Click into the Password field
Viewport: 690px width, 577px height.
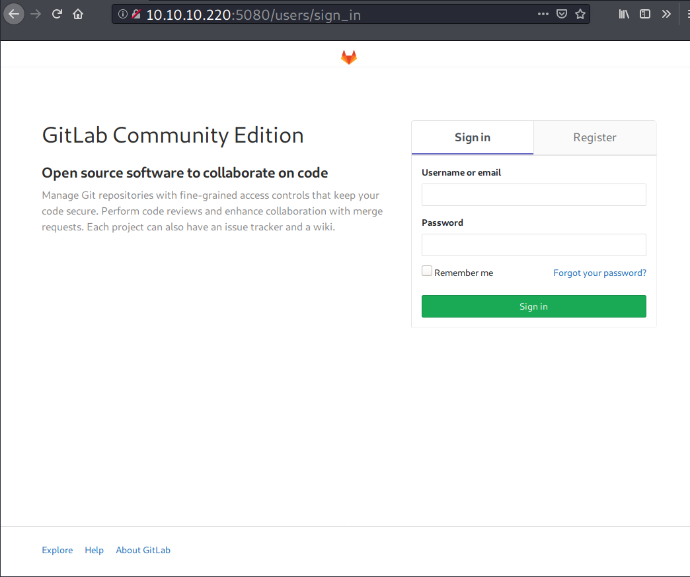coord(533,245)
